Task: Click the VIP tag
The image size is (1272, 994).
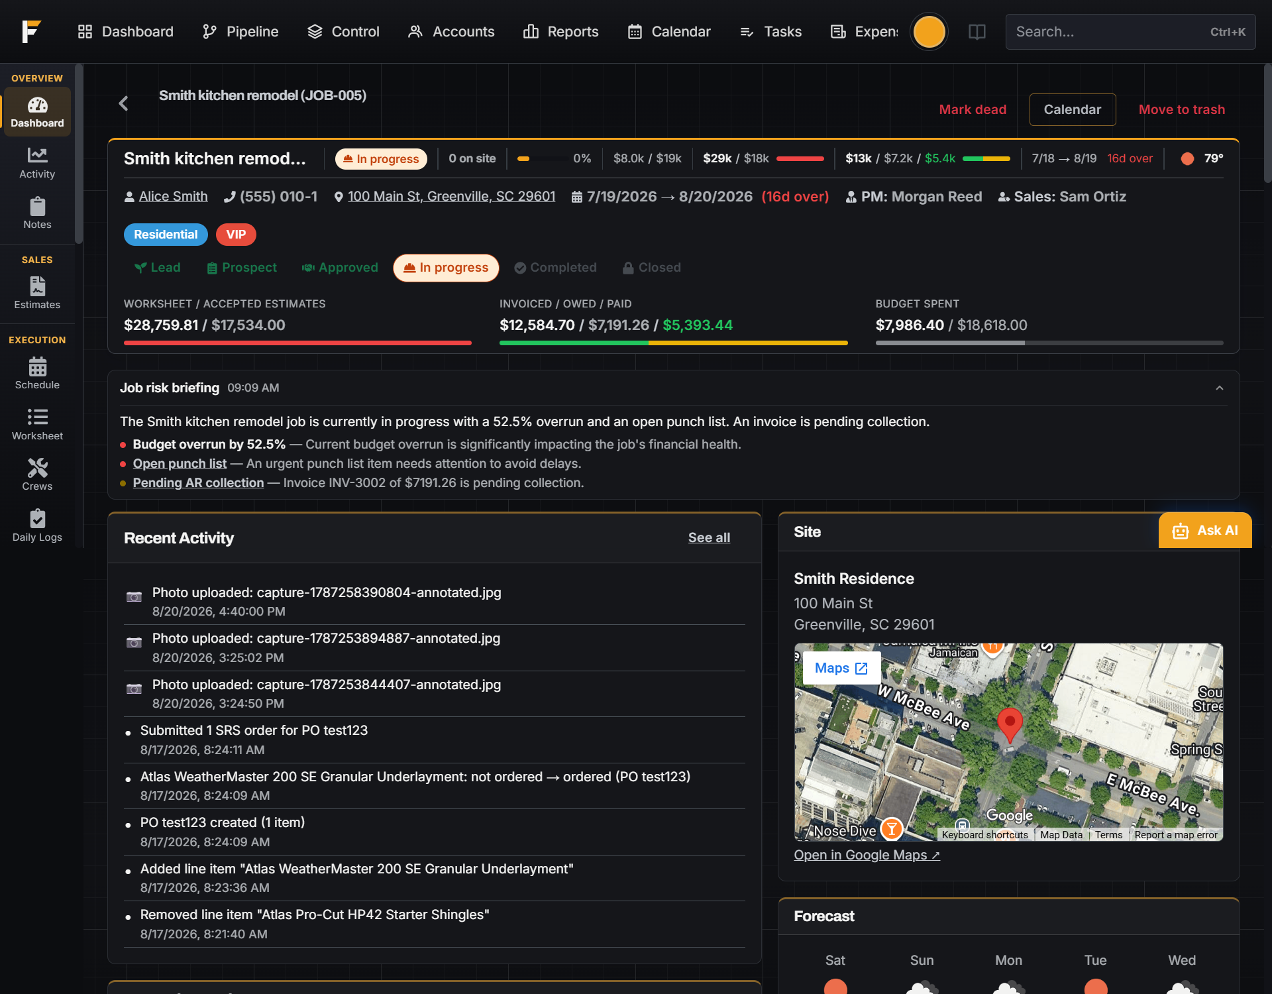Action: tap(236, 235)
